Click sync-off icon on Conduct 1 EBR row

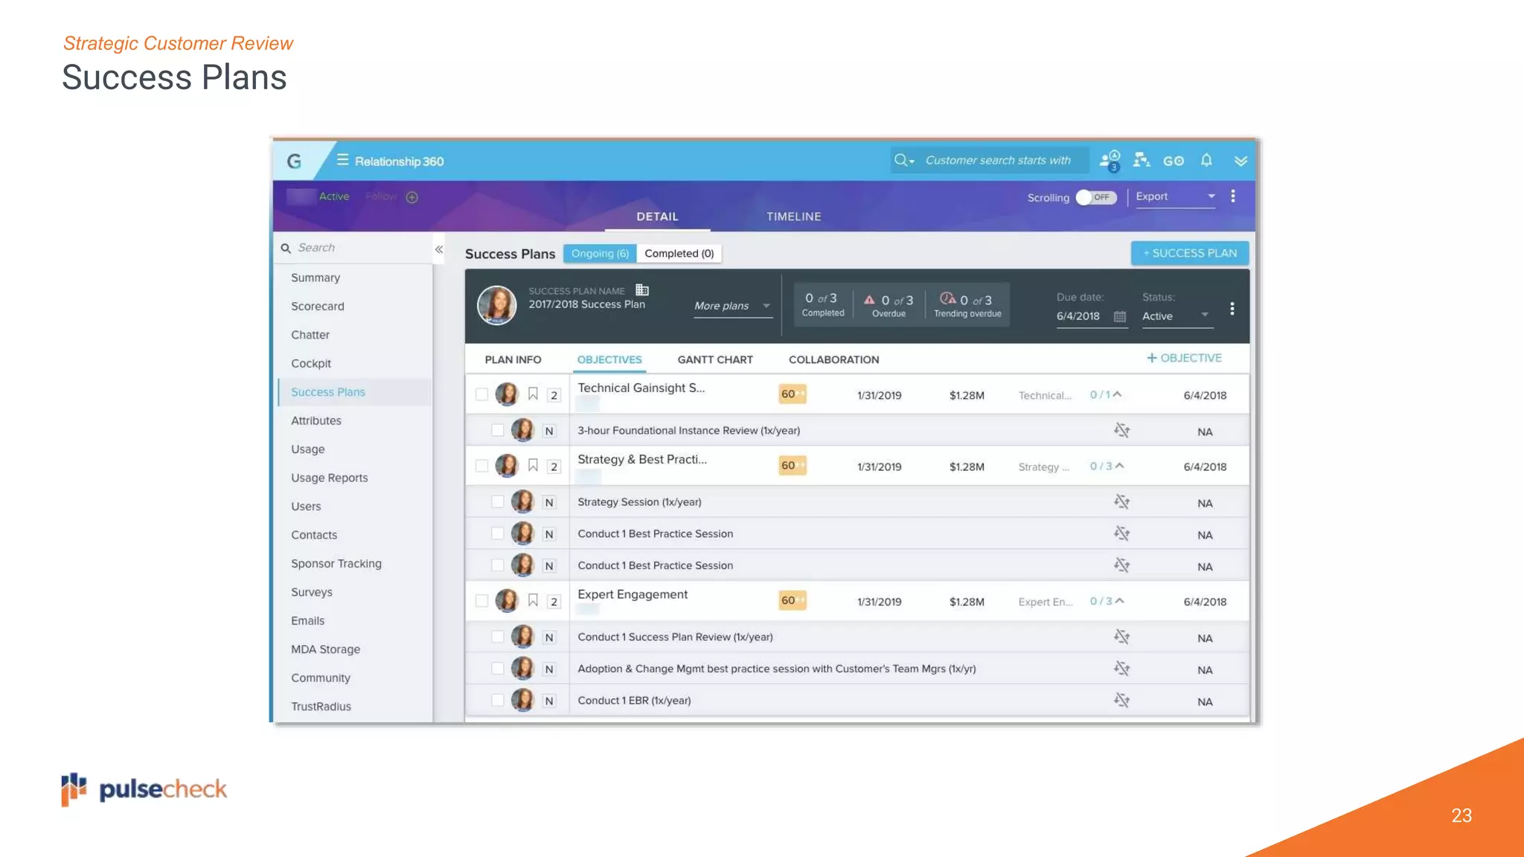(x=1121, y=700)
